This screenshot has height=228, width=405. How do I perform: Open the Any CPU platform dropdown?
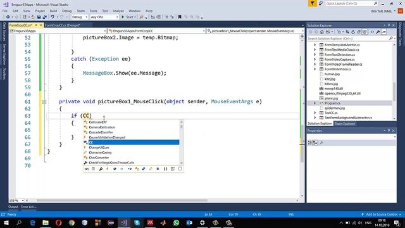pyautogui.click(x=104, y=17)
